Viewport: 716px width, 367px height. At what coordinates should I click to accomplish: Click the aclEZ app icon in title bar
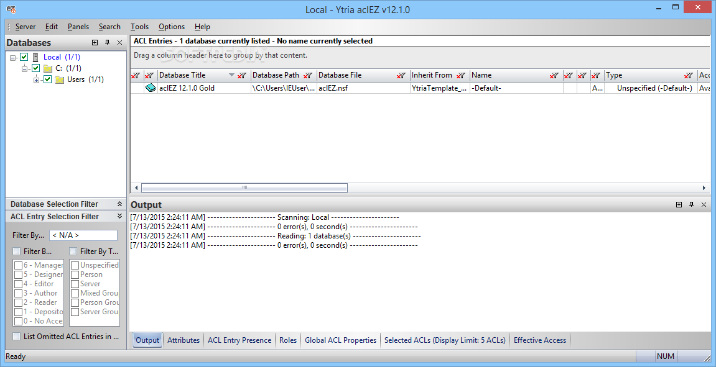10,9
